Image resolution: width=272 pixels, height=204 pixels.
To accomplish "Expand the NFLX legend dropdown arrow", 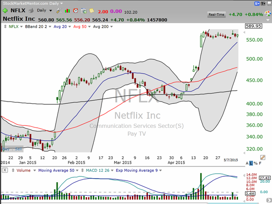I will click(21, 27).
